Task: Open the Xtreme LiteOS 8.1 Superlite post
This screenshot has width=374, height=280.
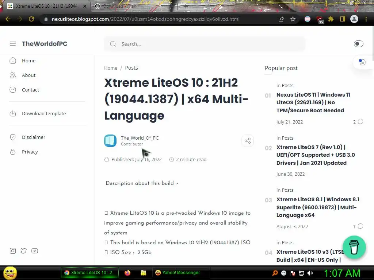Action: point(318,207)
